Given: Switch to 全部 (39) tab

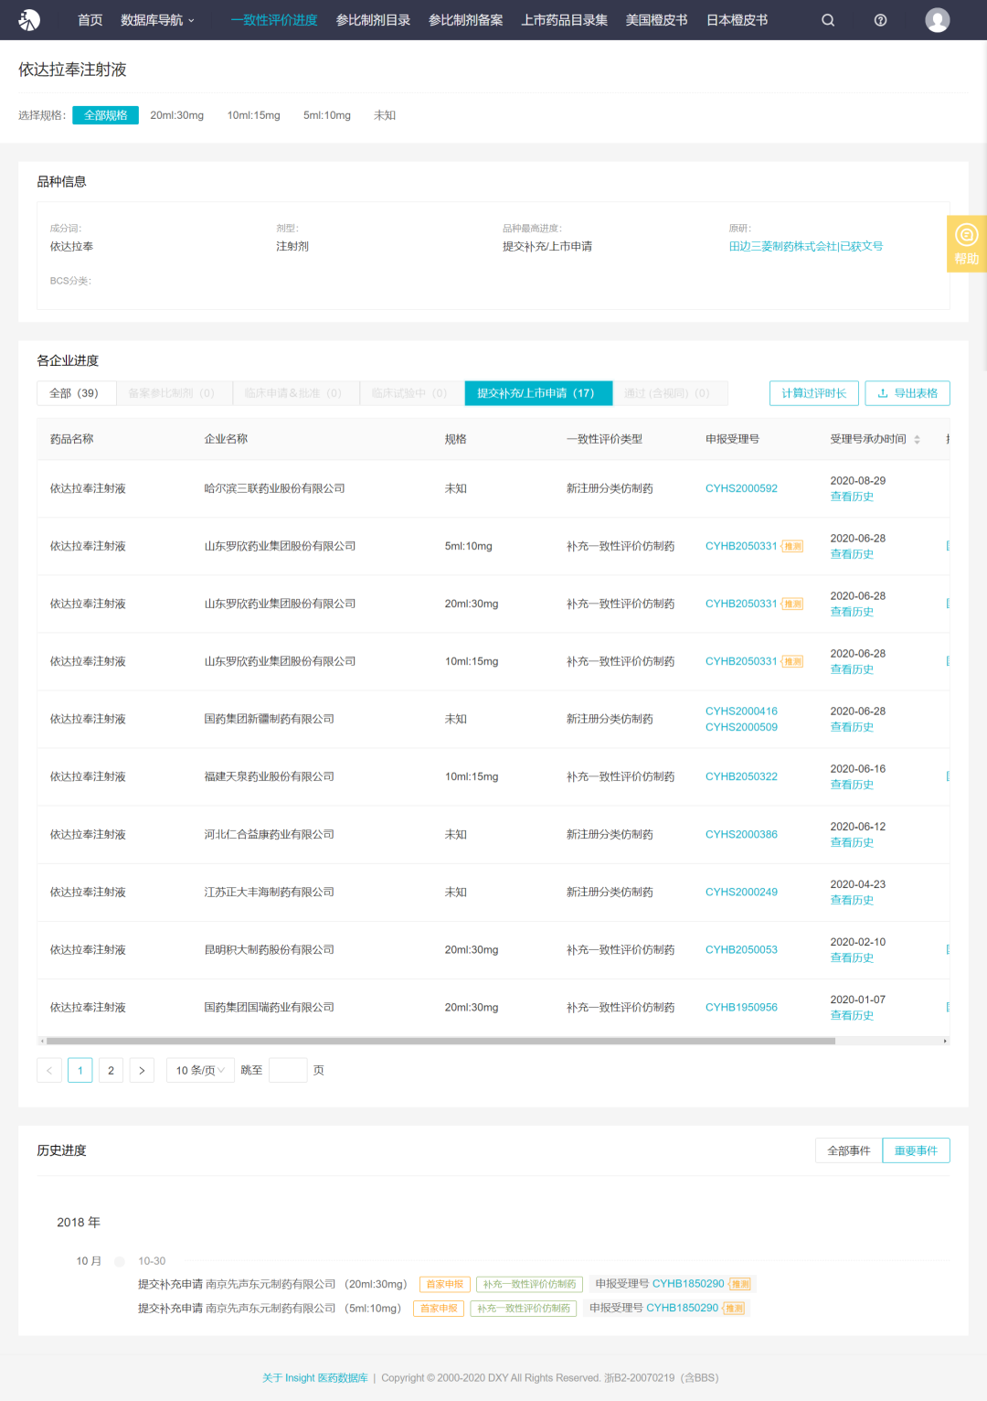Looking at the screenshot, I should pos(77,393).
